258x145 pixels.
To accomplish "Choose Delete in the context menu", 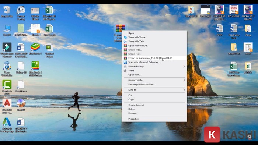I will click(x=154, y=109).
